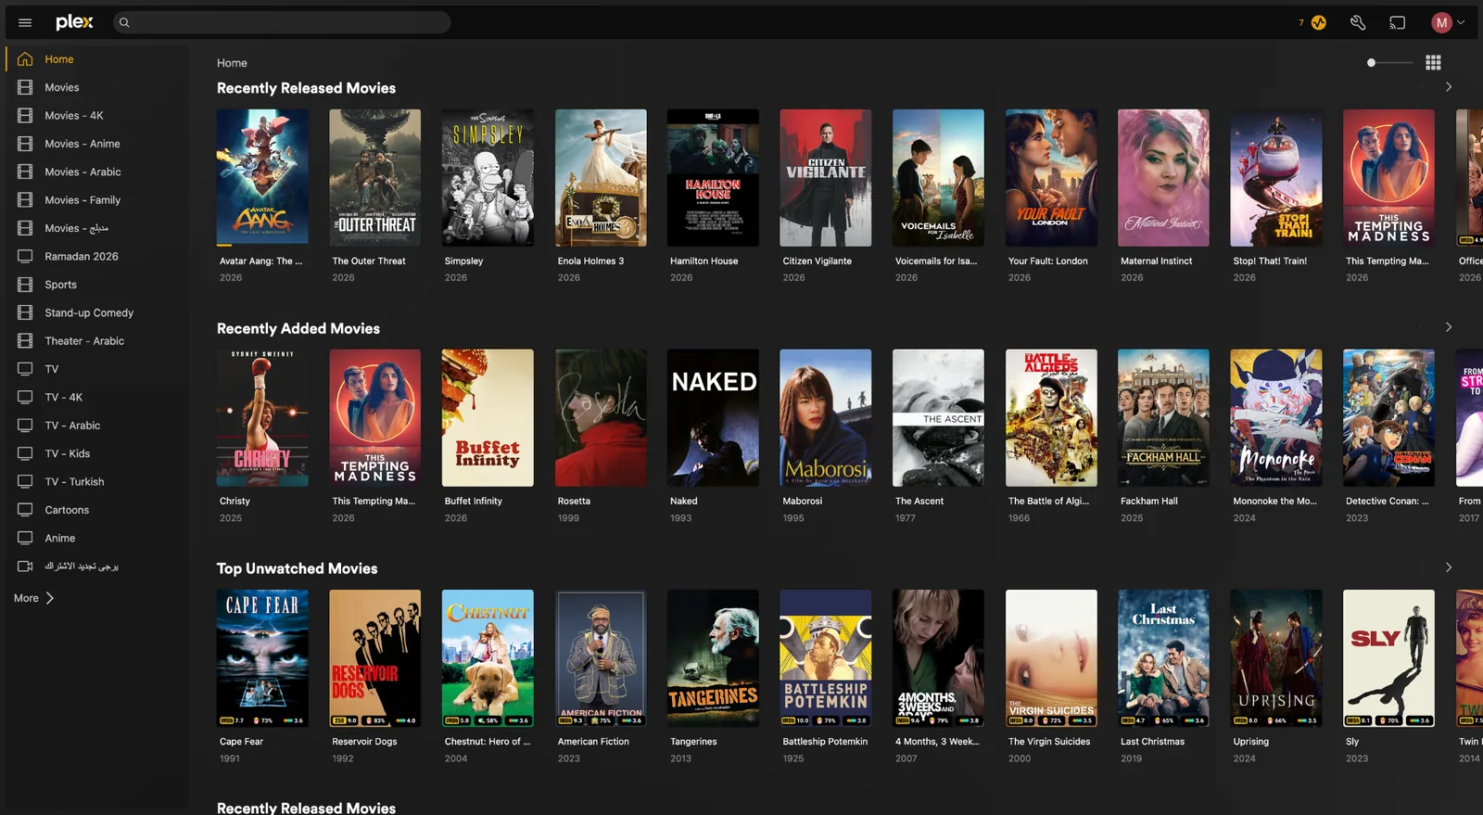Open the Sports library icon
1483x815 pixels.
click(25, 285)
